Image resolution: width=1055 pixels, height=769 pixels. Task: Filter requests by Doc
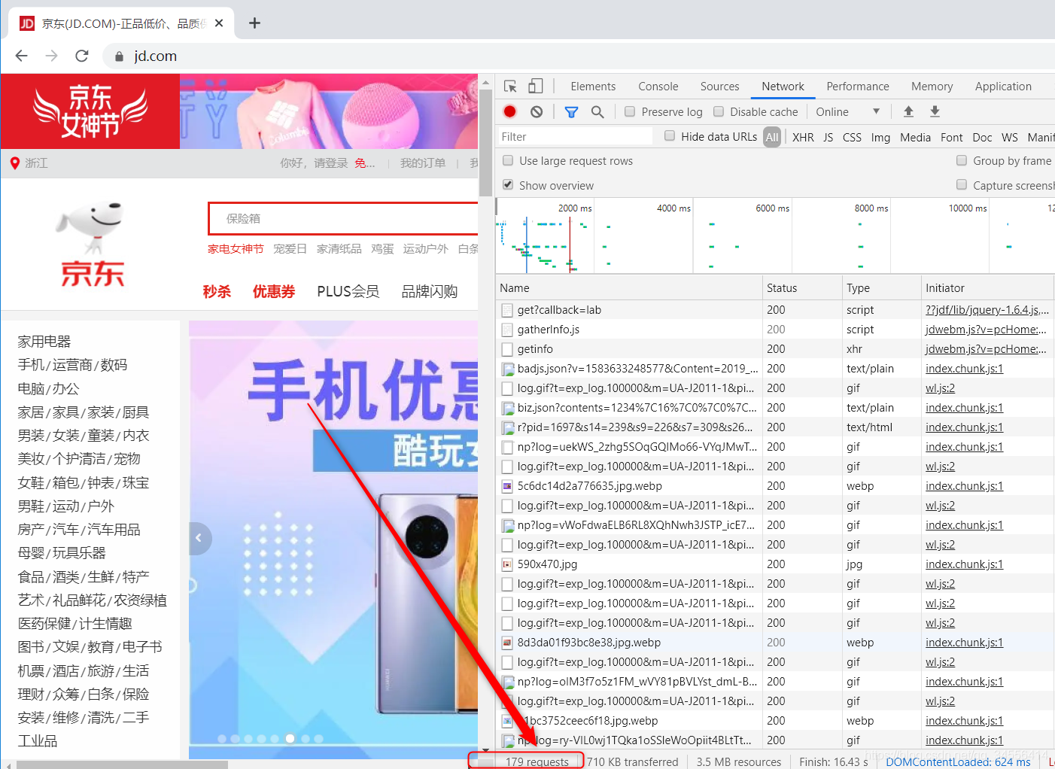[982, 137]
